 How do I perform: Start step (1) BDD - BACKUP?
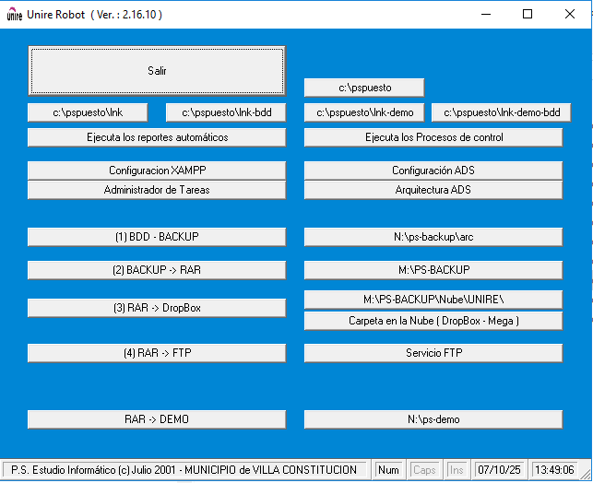tap(157, 237)
